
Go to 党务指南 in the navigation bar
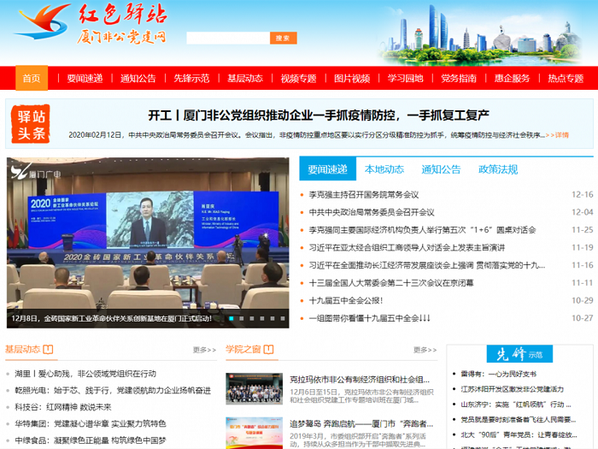(459, 78)
